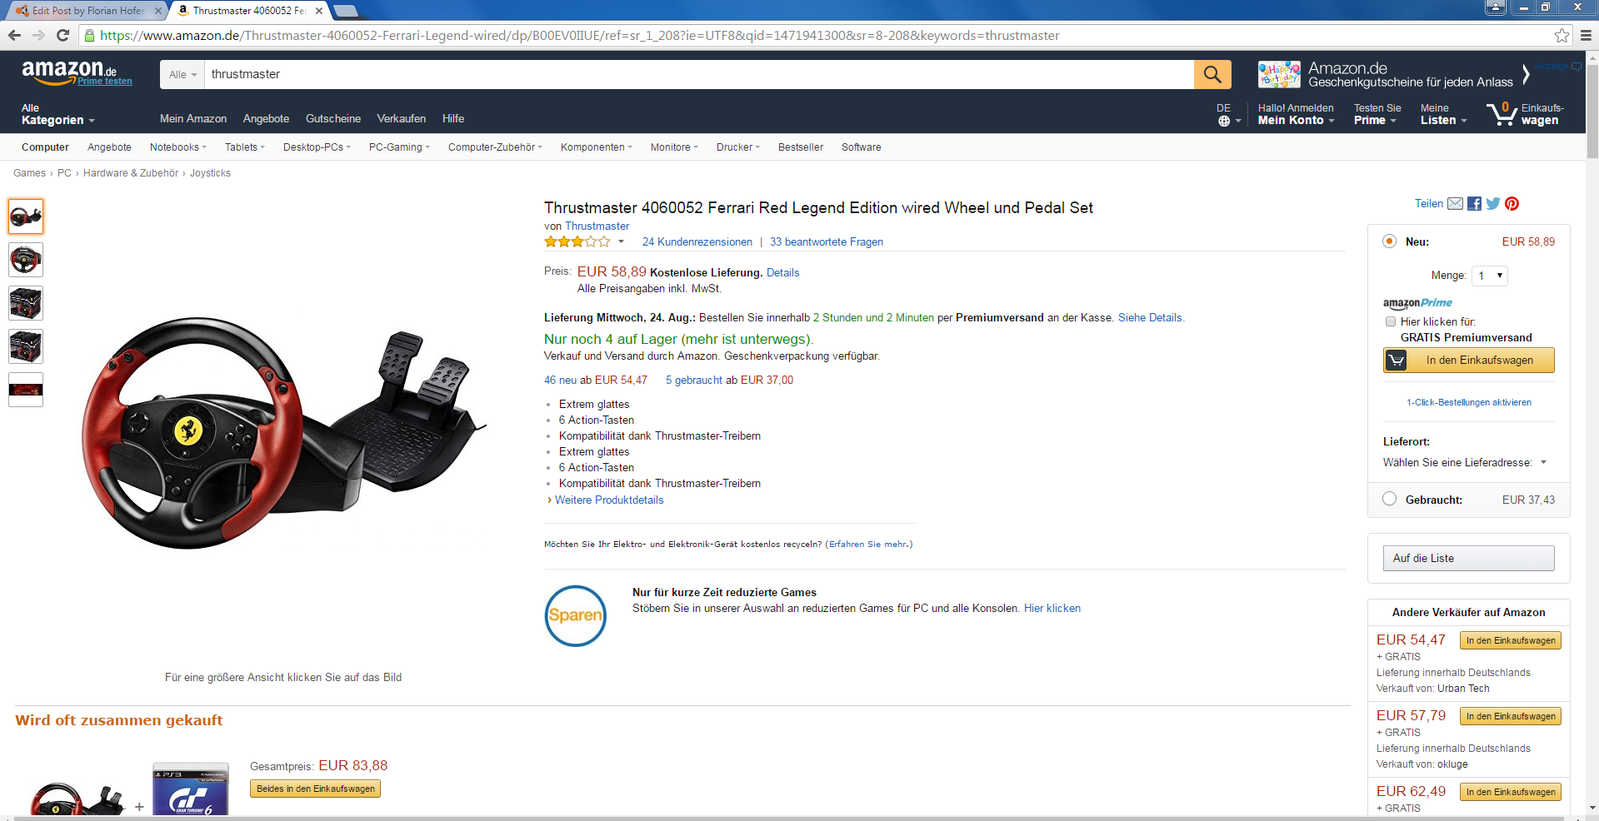Click the orange search magnifier button
1599x821 pixels.
click(1212, 74)
